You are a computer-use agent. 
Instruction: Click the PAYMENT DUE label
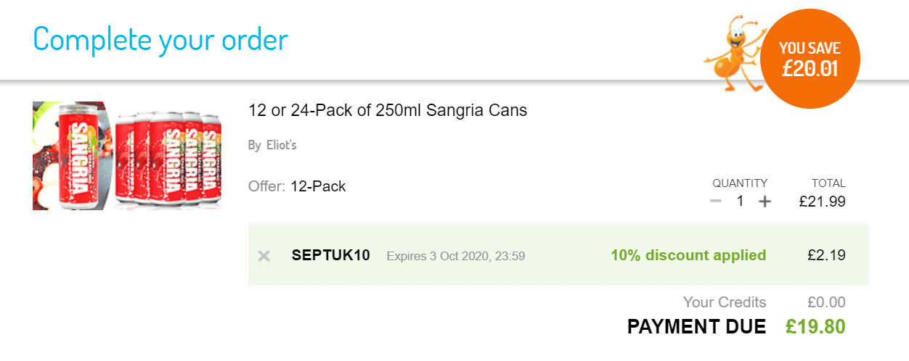(696, 327)
